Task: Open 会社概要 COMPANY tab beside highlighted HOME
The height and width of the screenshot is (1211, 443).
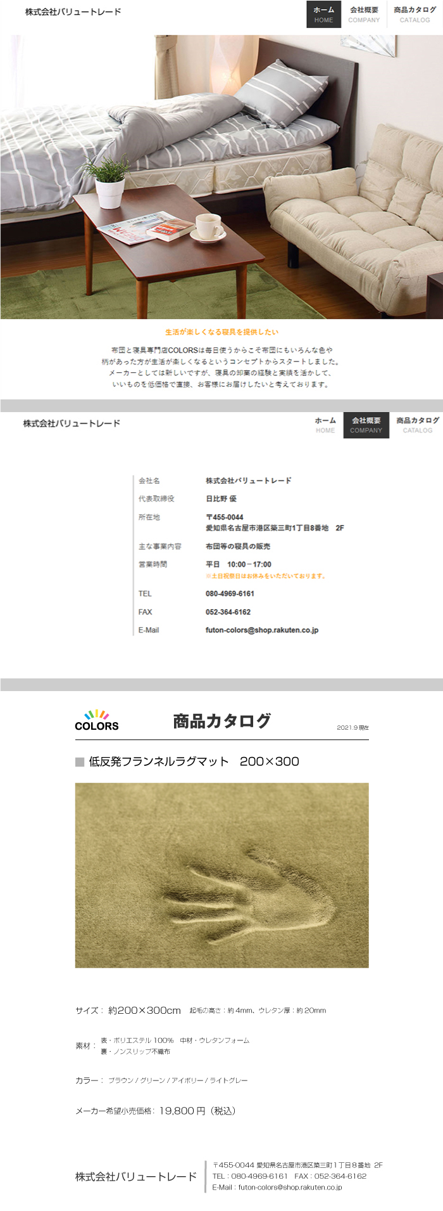Action: pos(364,15)
